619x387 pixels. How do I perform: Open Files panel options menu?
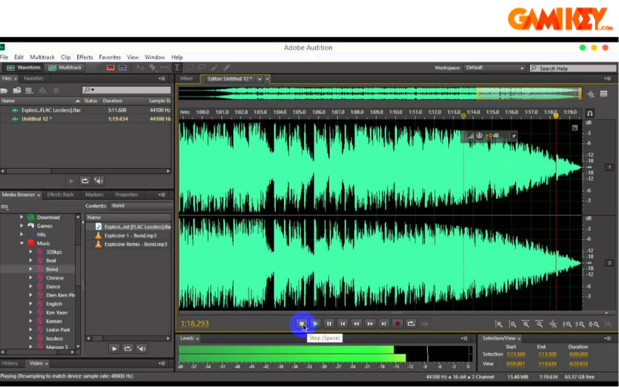(x=162, y=79)
